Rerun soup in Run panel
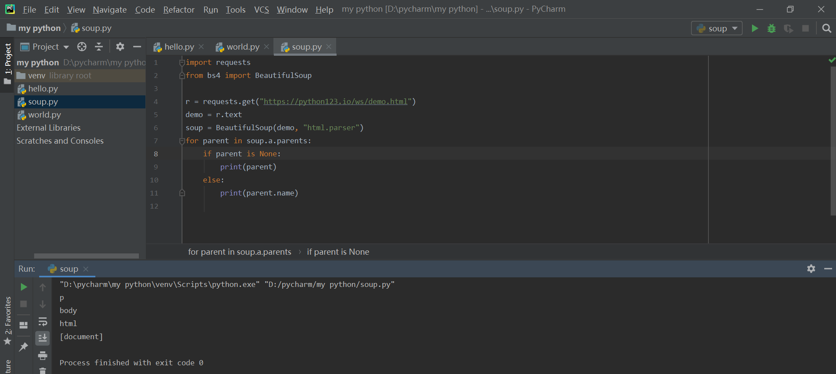 pos(24,287)
